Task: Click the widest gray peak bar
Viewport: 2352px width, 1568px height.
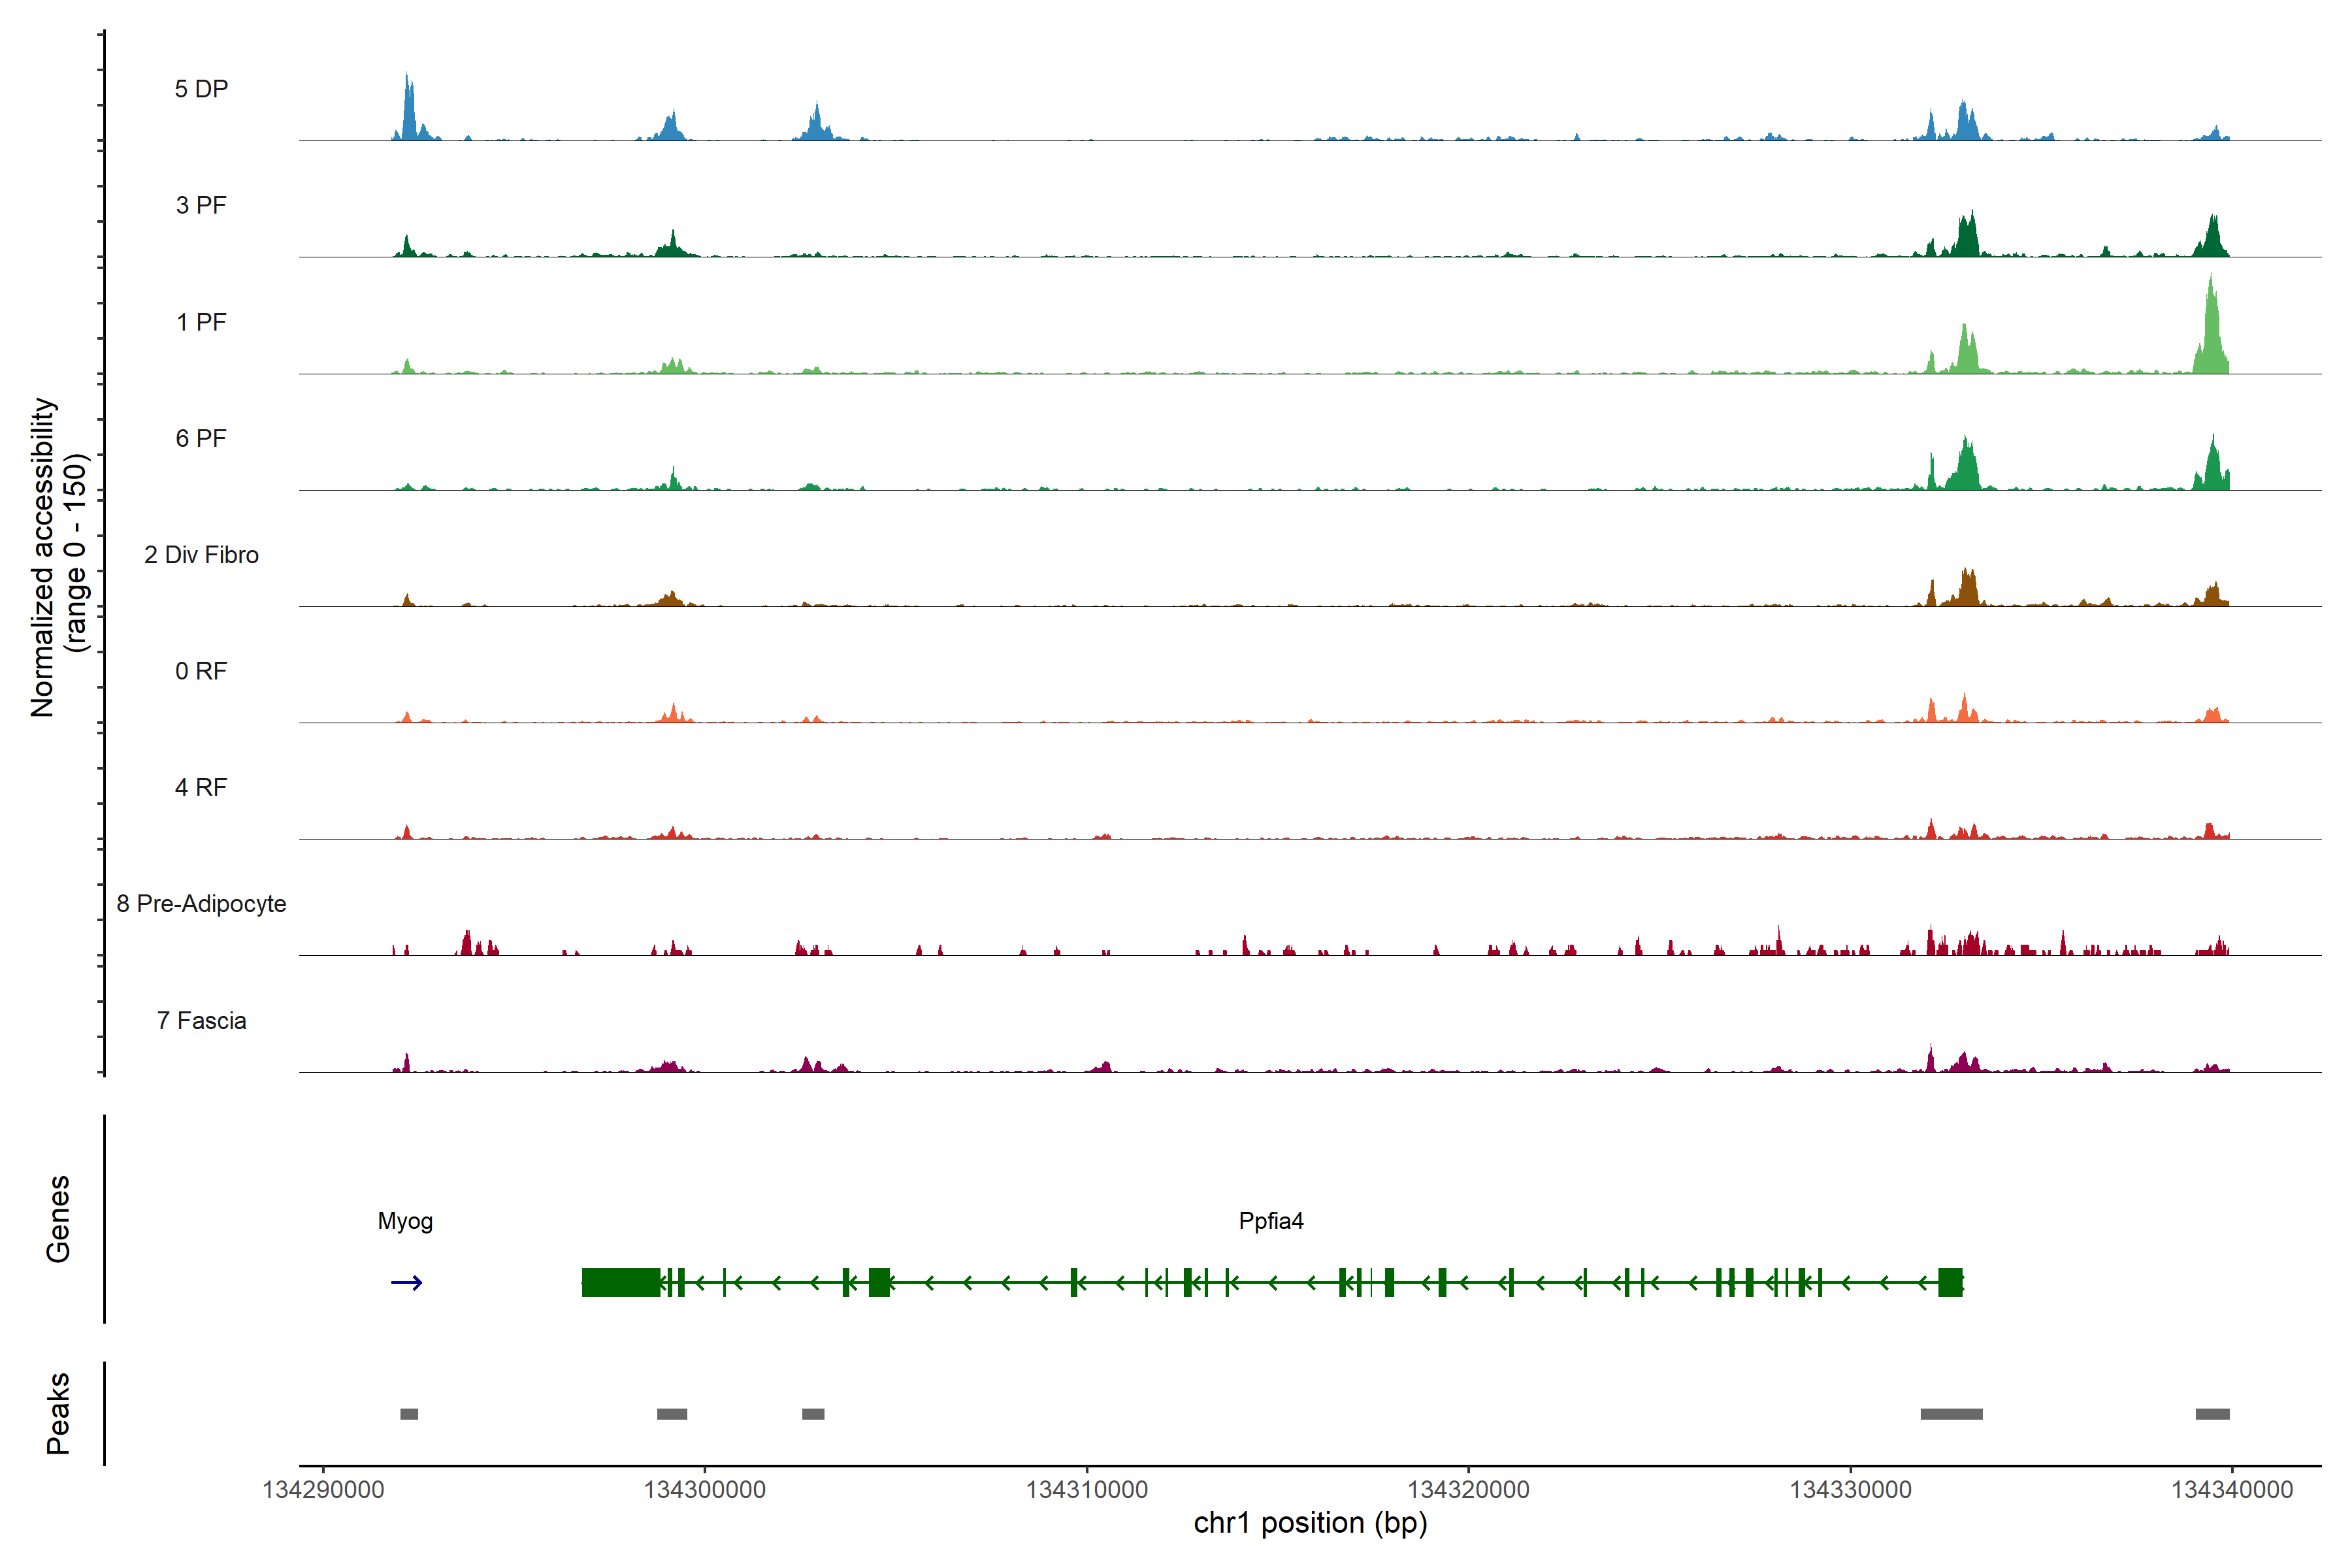Action: tap(1951, 1413)
